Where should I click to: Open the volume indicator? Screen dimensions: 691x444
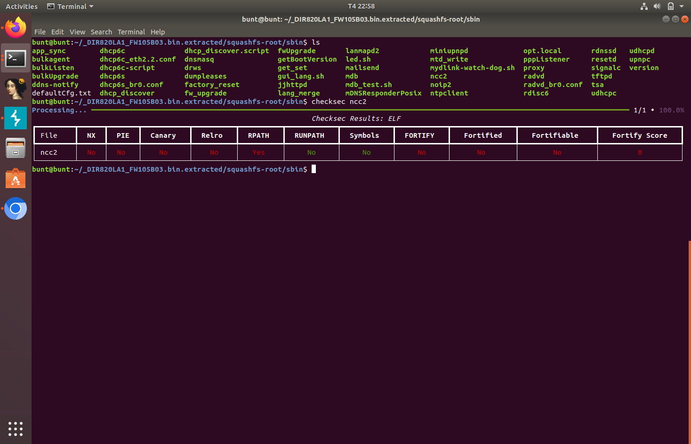[657, 6]
